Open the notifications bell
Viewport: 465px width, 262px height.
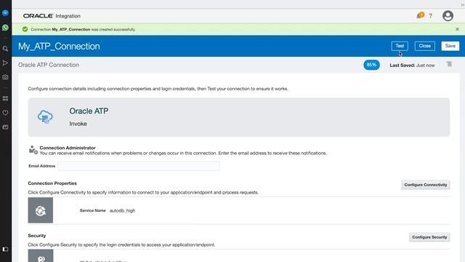point(420,15)
